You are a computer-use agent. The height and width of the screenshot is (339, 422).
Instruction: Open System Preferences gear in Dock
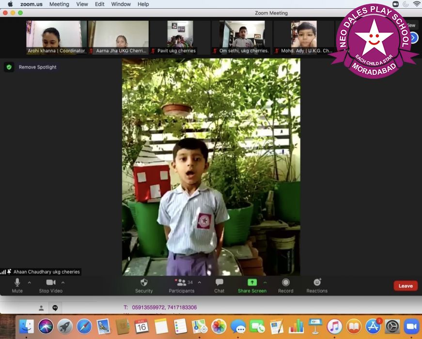point(392,326)
